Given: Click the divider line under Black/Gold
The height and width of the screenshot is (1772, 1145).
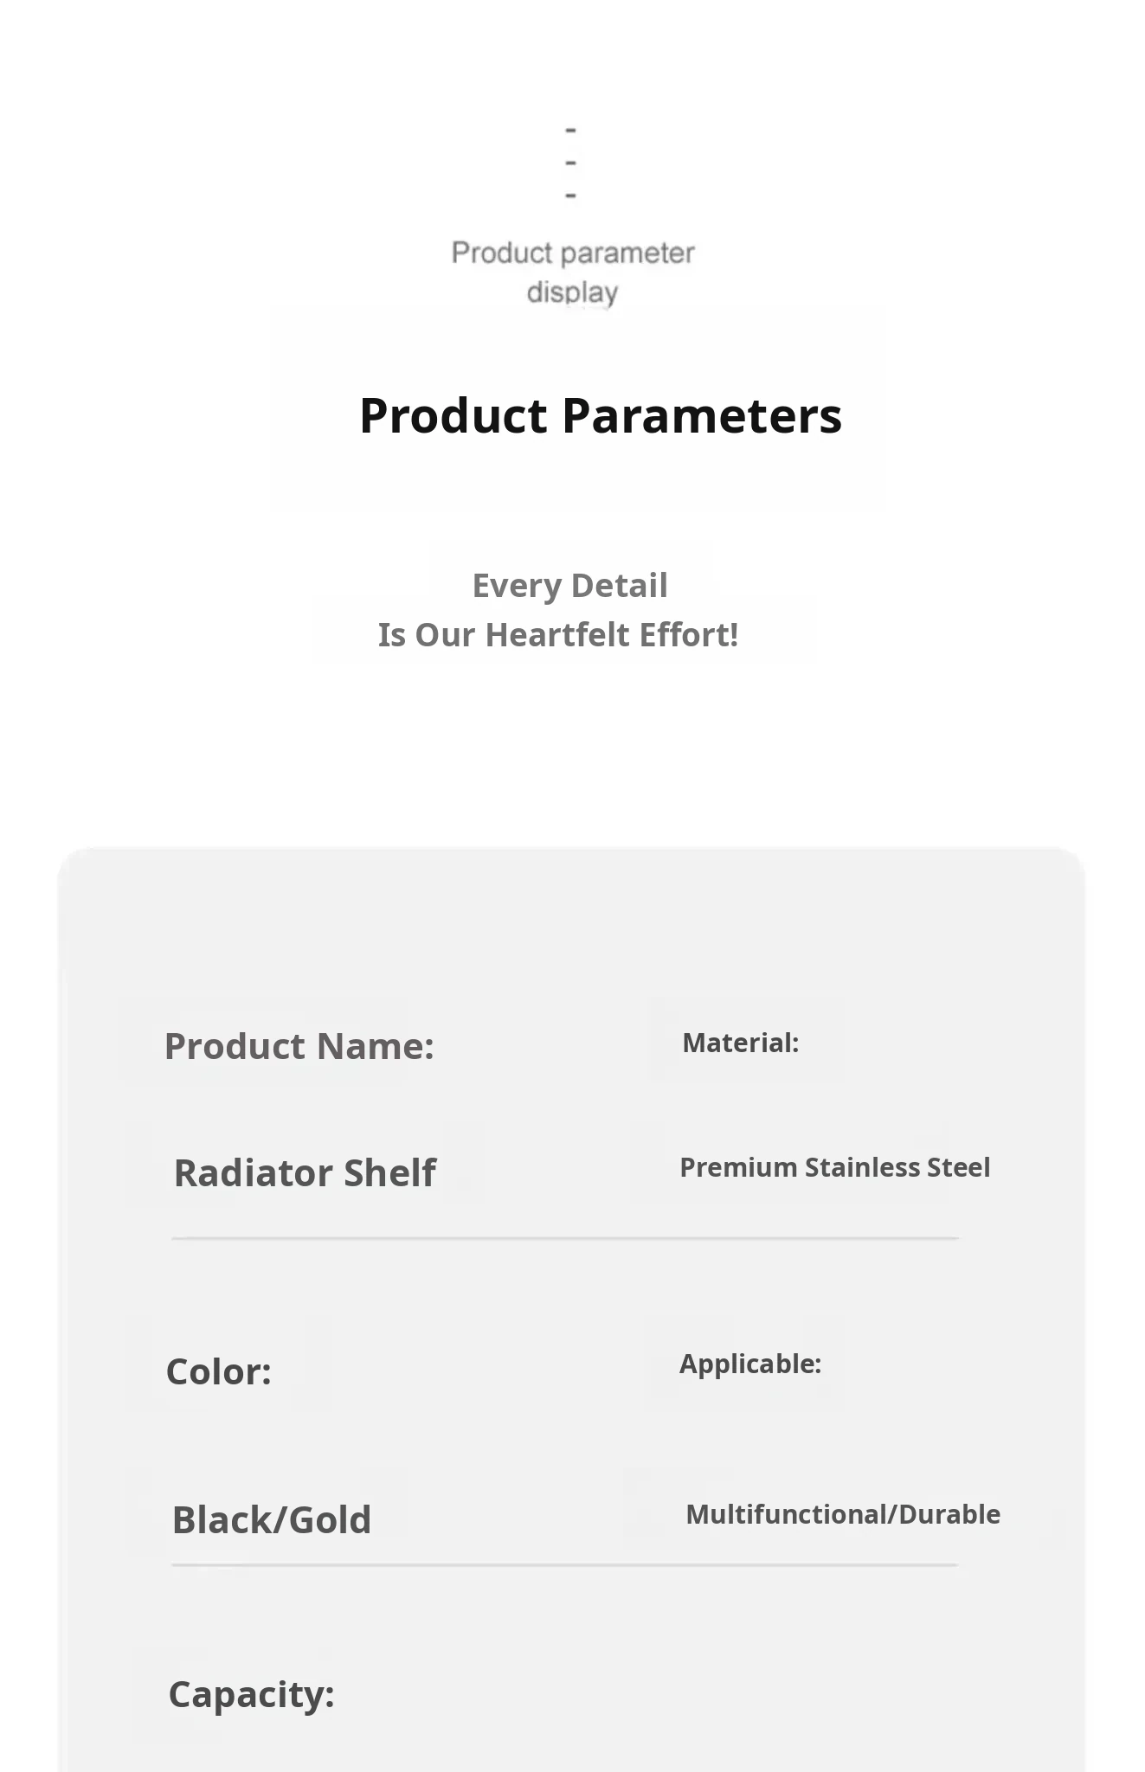Looking at the screenshot, I should (564, 1564).
